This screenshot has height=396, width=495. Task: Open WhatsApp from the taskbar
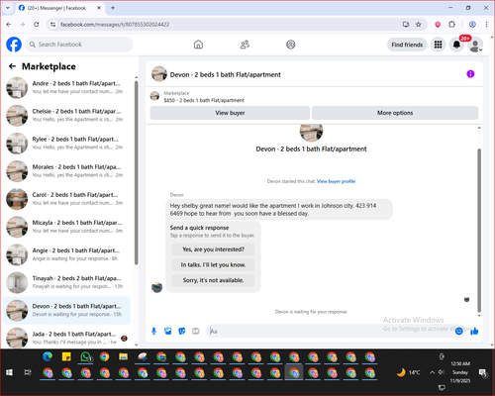tap(86, 356)
